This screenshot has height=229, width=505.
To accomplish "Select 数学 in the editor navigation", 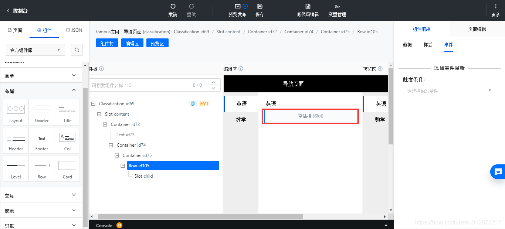I will pos(241,120).
